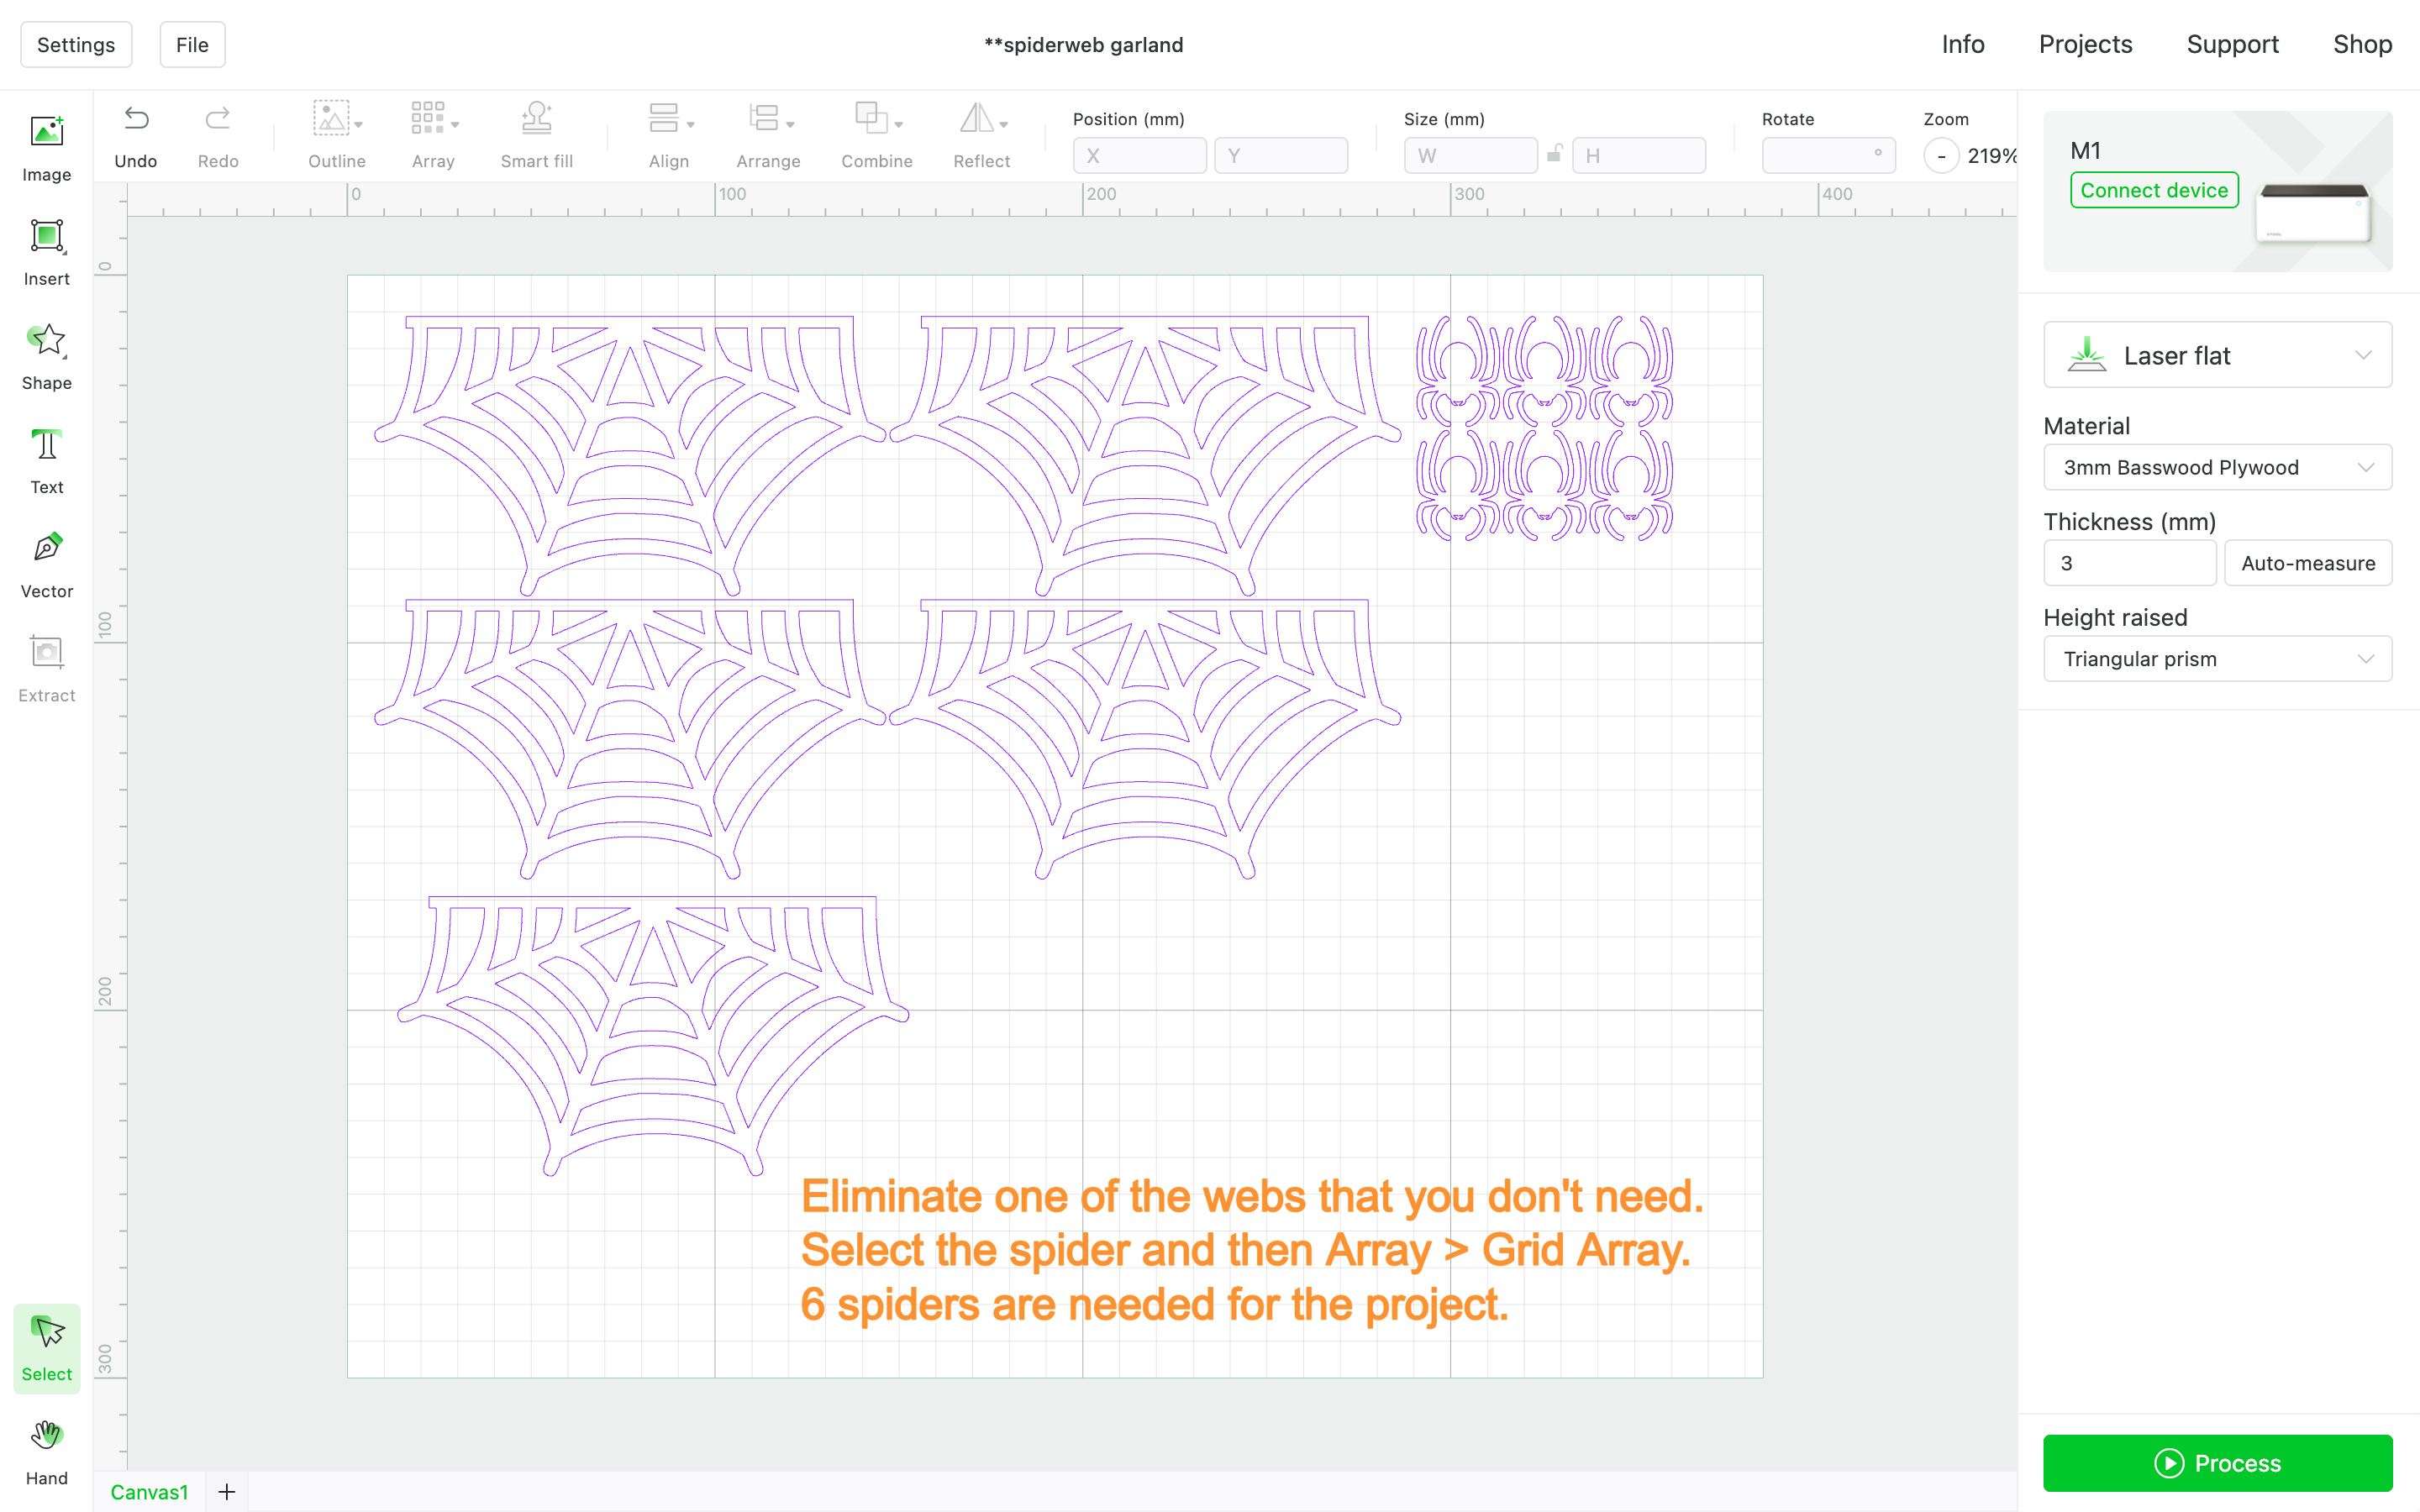
Task: Activate the Text tool
Action: coord(47,460)
